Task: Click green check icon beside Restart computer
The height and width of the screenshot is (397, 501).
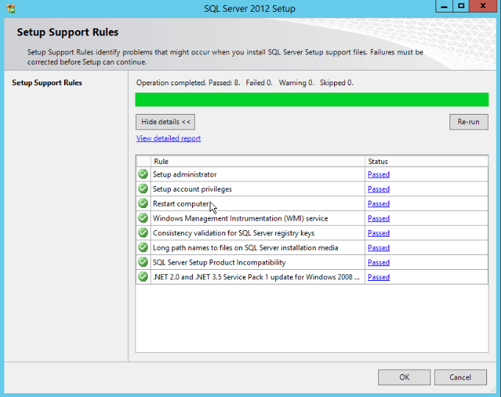Action: pyautogui.click(x=143, y=204)
